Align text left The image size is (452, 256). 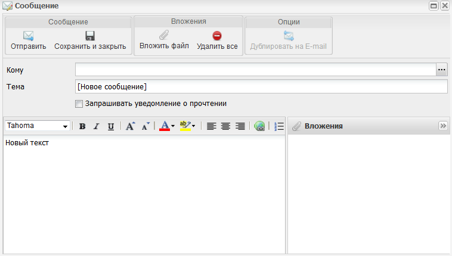211,126
